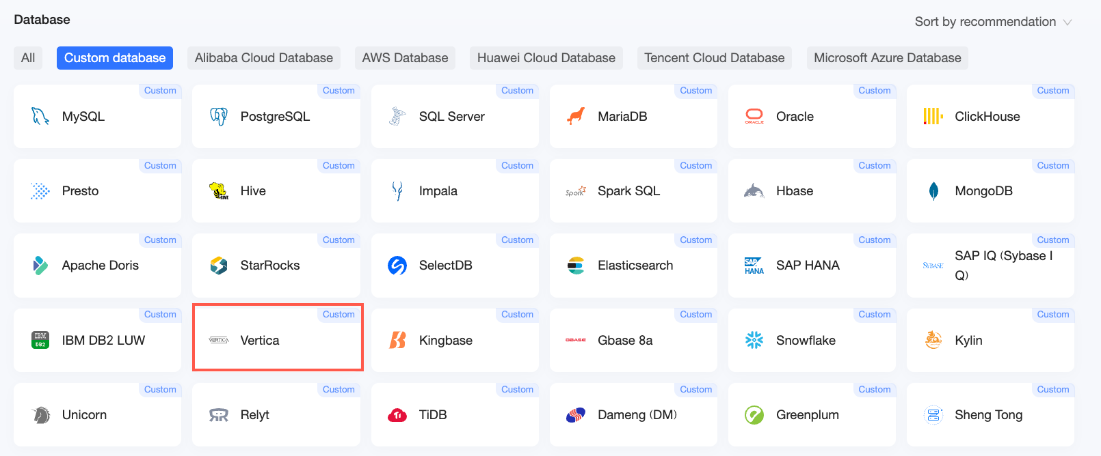This screenshot has width=1101, height=456.
Task: Click the SelectDB blue circle icon
Action: pyautogui.click(x=397, y=266)
